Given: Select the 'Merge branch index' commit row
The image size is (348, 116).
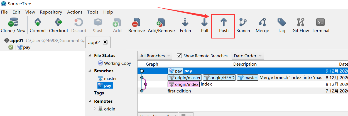Looking at the screenshot, I should [243, 78].
